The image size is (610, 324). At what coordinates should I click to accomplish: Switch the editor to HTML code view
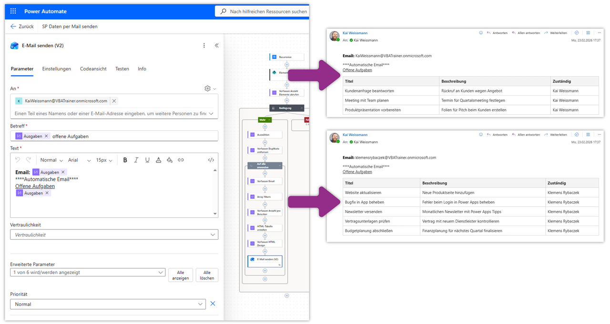[211, 160]
